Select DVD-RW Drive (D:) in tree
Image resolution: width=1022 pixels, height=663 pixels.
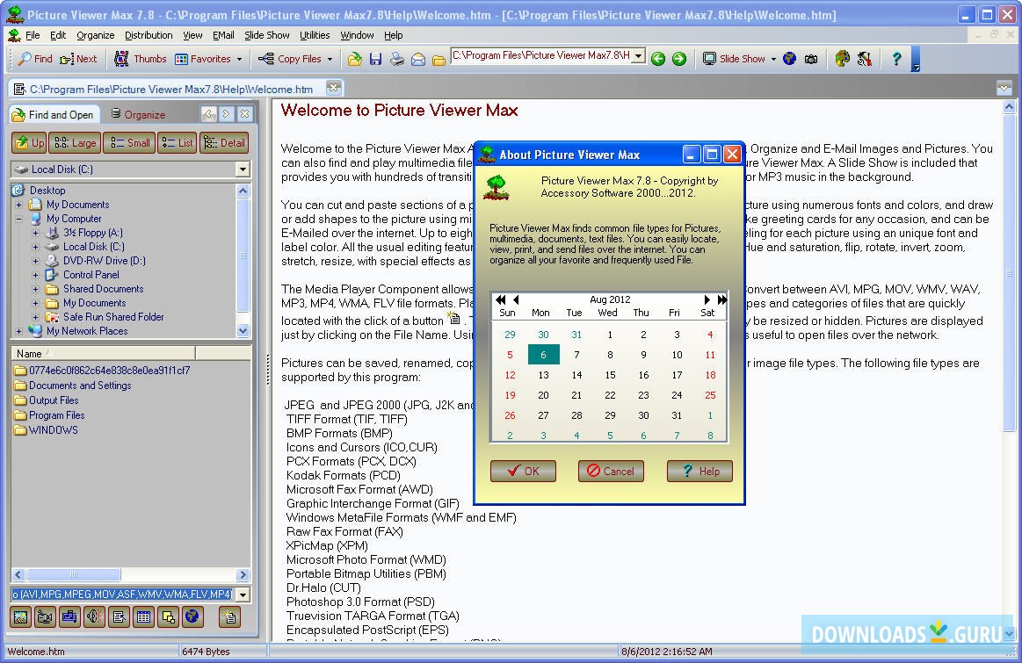point(104,261)
